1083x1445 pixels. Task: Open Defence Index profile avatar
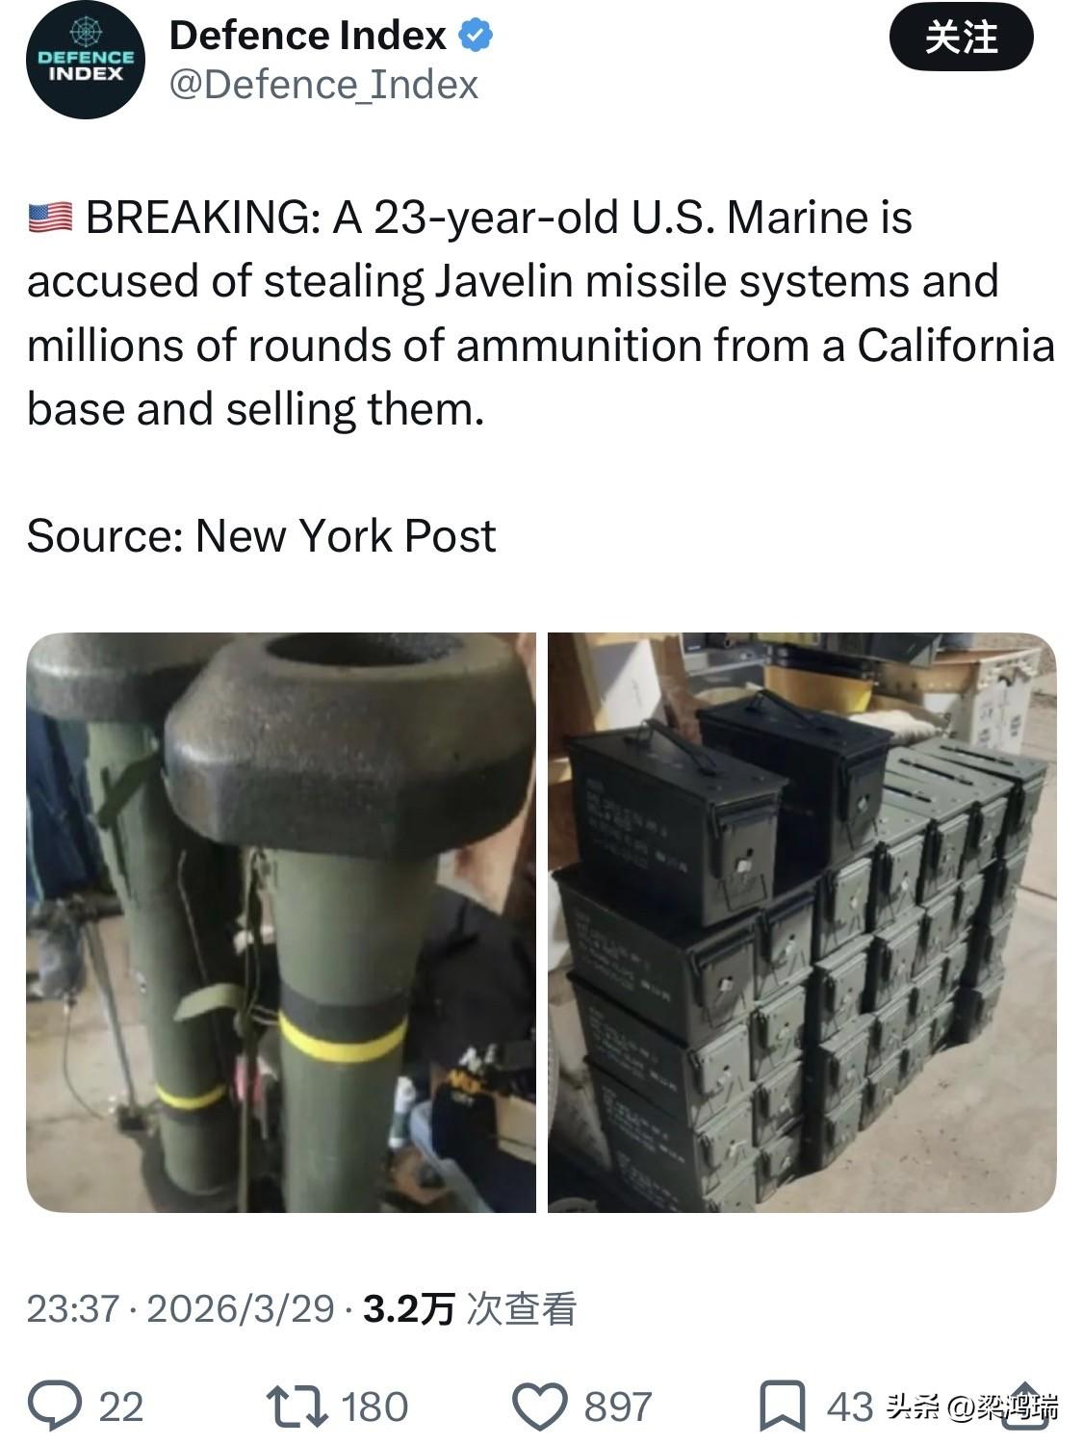(86, 61)
